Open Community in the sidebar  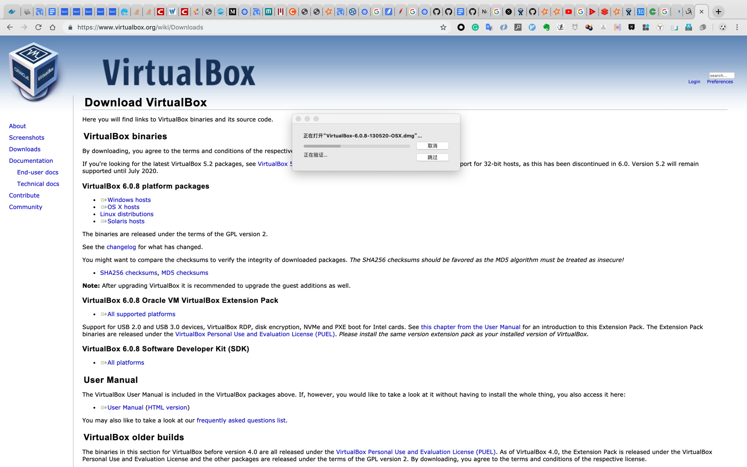[25, 207]
